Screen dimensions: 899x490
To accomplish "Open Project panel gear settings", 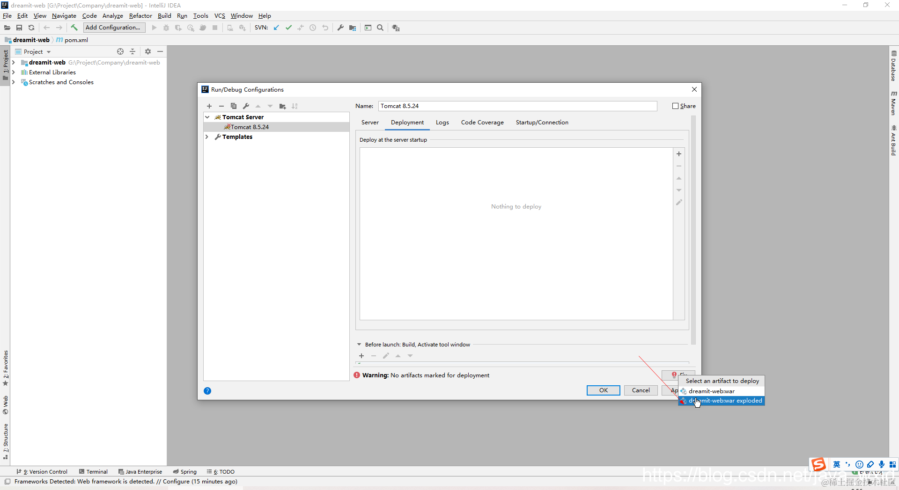I will [x=148, y=51].
